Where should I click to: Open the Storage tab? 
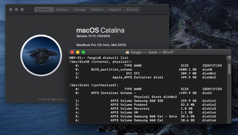[80, 9]
